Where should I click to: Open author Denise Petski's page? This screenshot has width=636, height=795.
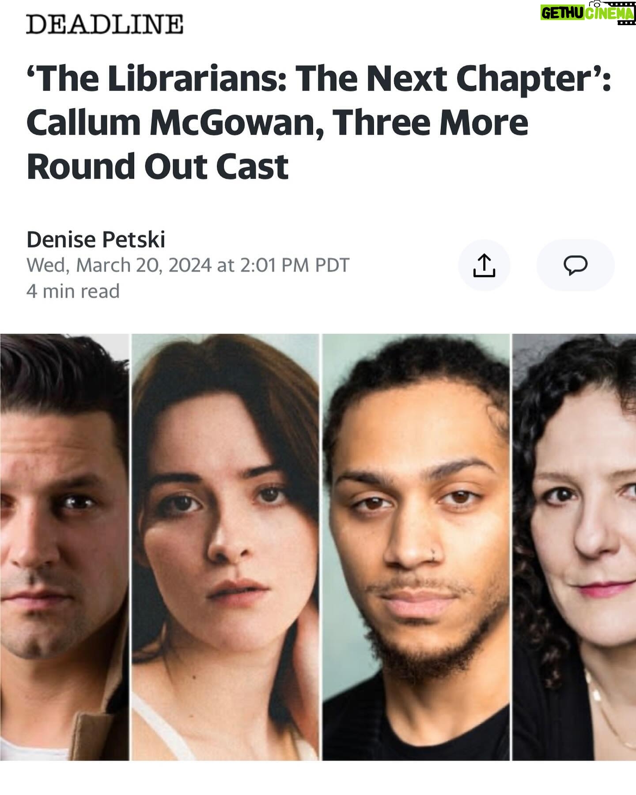pyautogui.click(x=96, y=239)
